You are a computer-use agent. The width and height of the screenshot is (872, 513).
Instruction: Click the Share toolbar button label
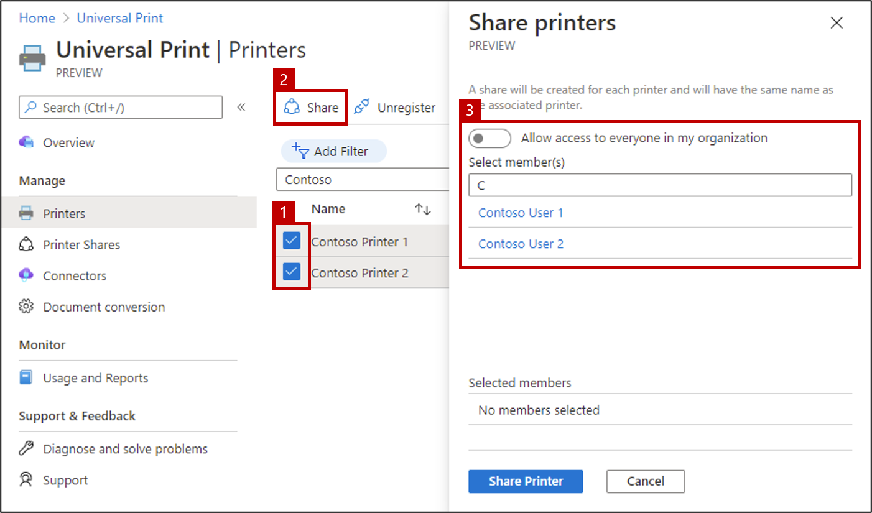pyautogui.click(x=323, y=108)
